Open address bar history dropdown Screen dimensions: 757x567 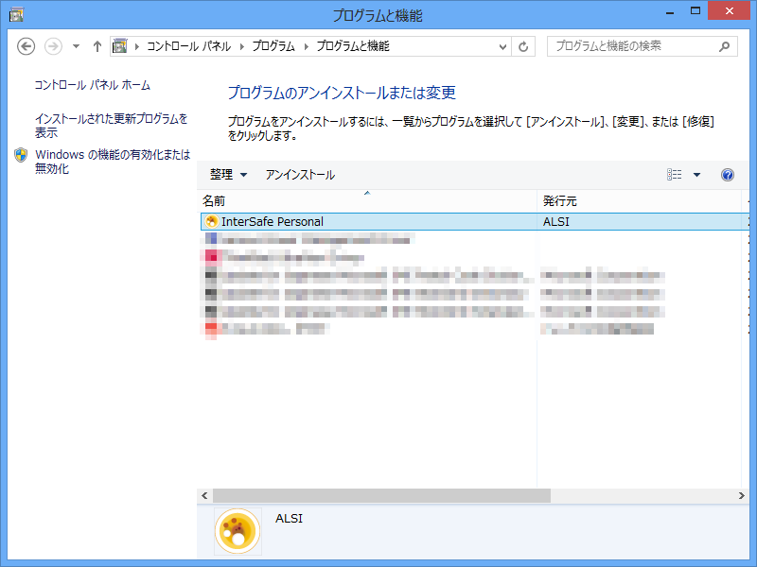[x=502, y=46]
